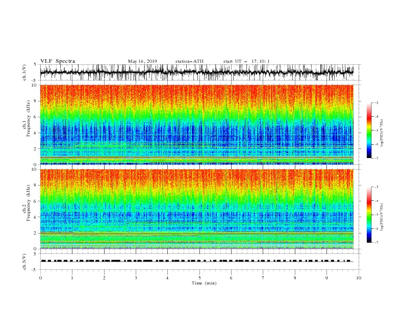Click time axis tick label '0'
This screenshot has width=404, height=312.
coord(40,278)
